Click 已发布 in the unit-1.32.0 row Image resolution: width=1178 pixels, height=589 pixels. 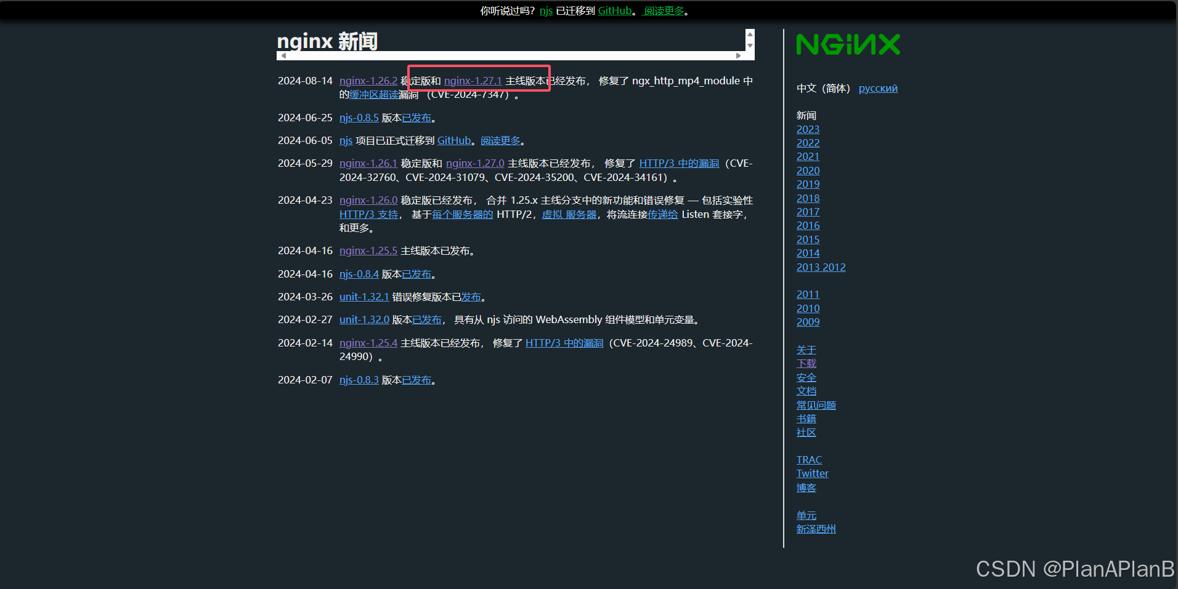[x=427, y=320]
